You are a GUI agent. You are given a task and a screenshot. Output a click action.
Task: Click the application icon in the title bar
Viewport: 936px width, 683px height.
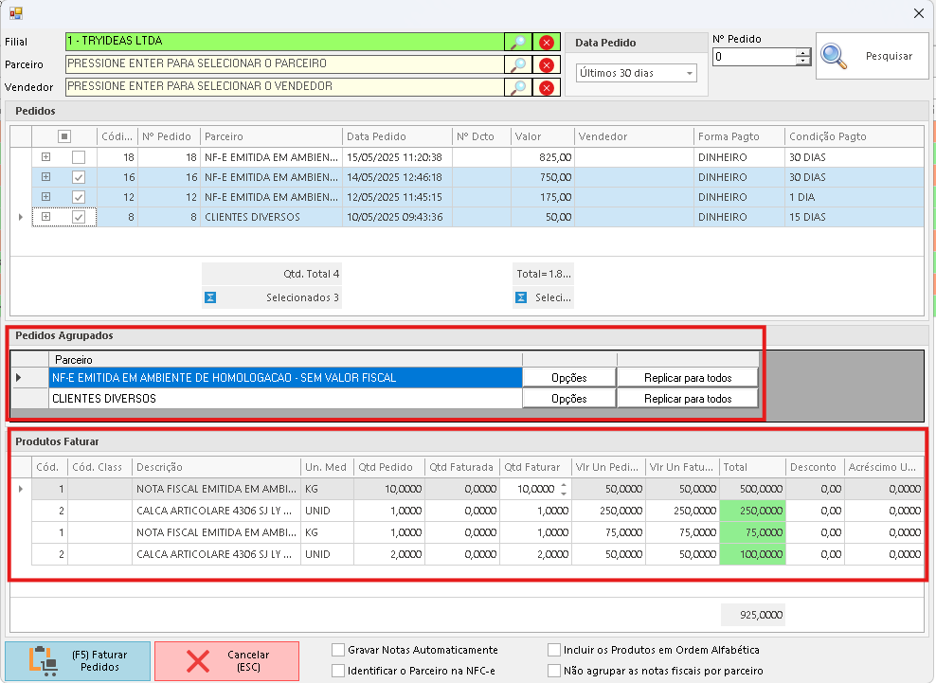coord(15,12)
